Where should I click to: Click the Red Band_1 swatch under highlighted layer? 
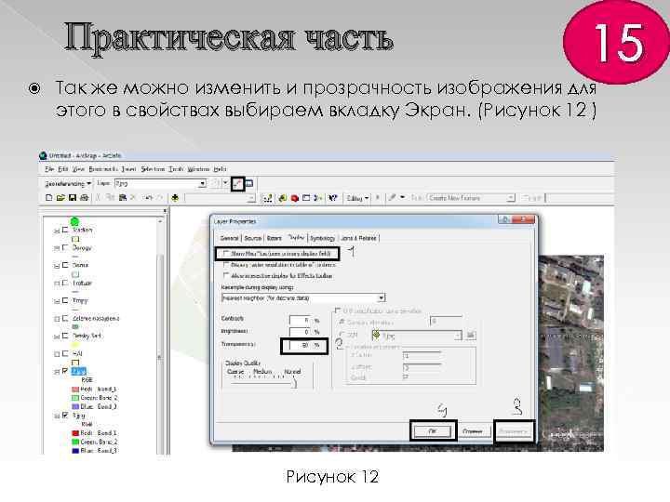click(75, 389)
